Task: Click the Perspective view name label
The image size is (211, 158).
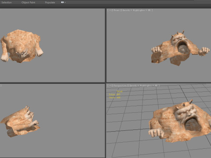Action: click(x=120, y=86)
